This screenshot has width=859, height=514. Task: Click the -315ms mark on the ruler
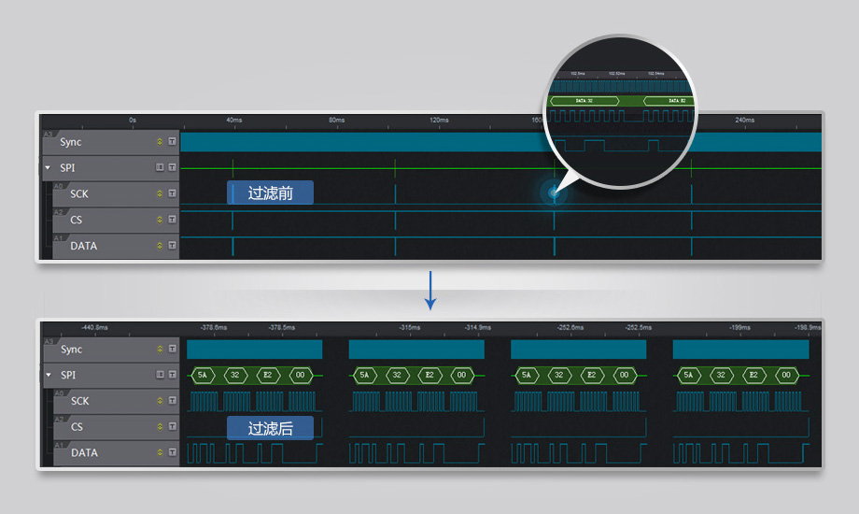(x=410, y=327)
